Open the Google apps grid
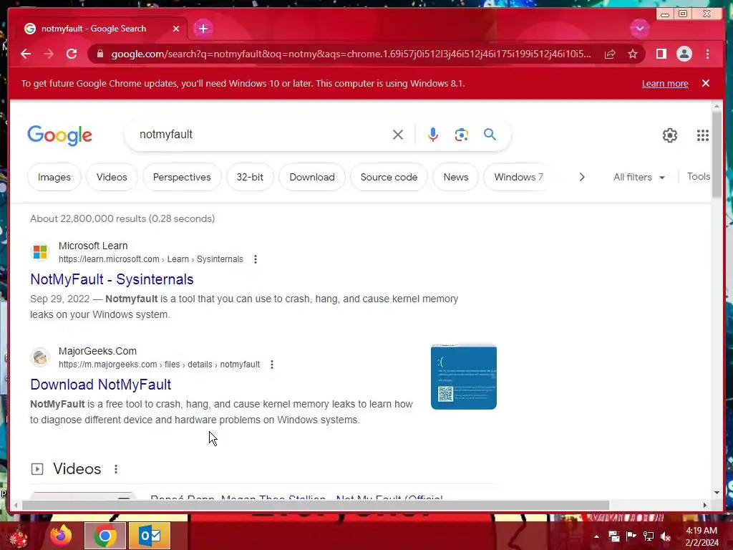Viewport: 733px width, 550px height. [x=703, y=135]
